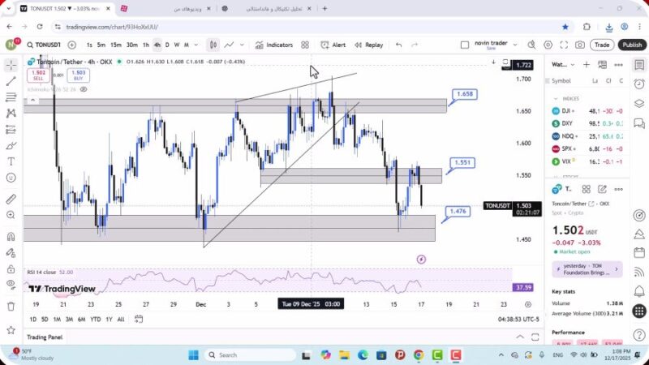Click the trash can remove objects icon
Image resolution: width=649 pixels, height=365 pixels.
point(11,306)
